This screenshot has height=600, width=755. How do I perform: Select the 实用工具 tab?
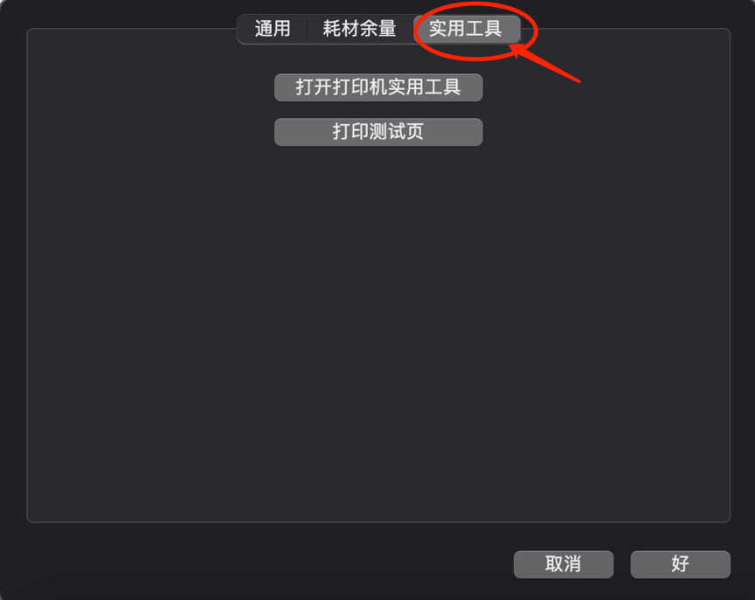[x=466, y=29]
